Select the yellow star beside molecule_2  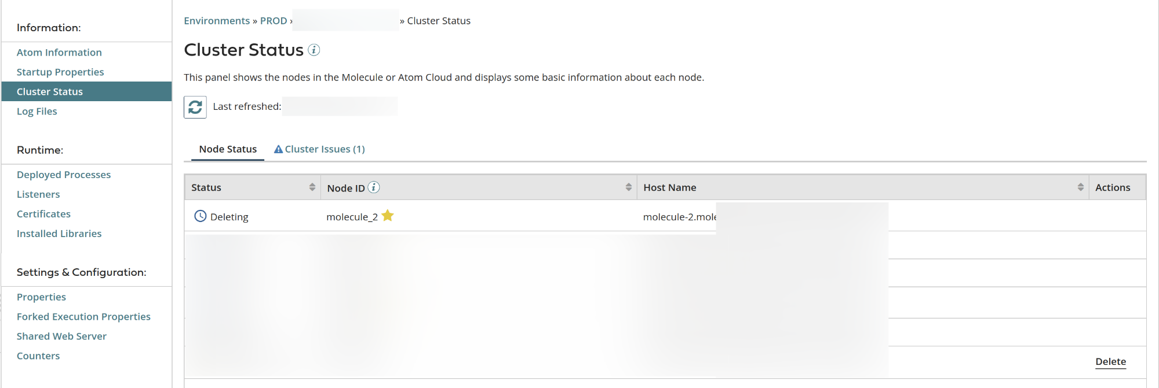(388, 215)
